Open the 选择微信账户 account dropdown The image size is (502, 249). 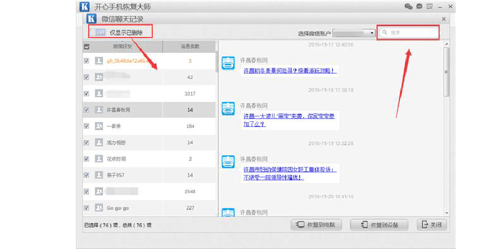pos(354,33)
